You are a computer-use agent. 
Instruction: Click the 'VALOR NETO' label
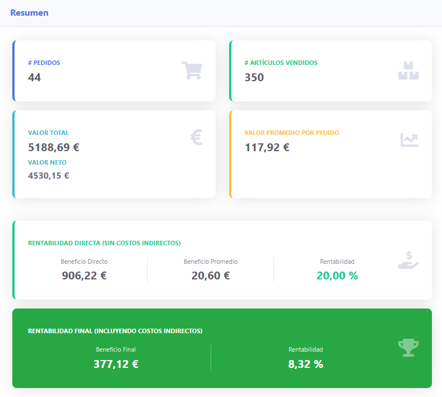(x=47, y=162)
